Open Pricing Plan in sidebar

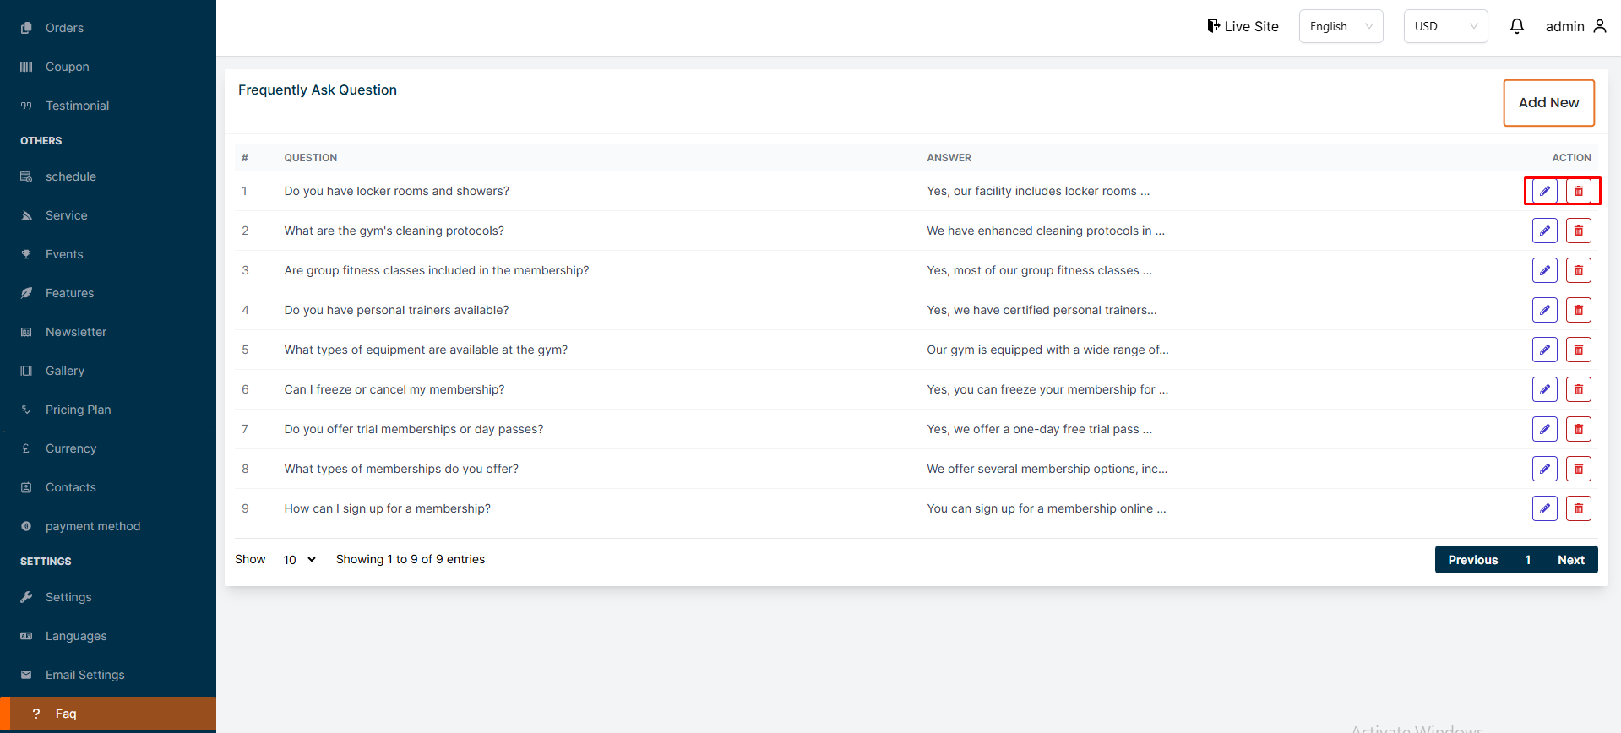tap(78, 410)
